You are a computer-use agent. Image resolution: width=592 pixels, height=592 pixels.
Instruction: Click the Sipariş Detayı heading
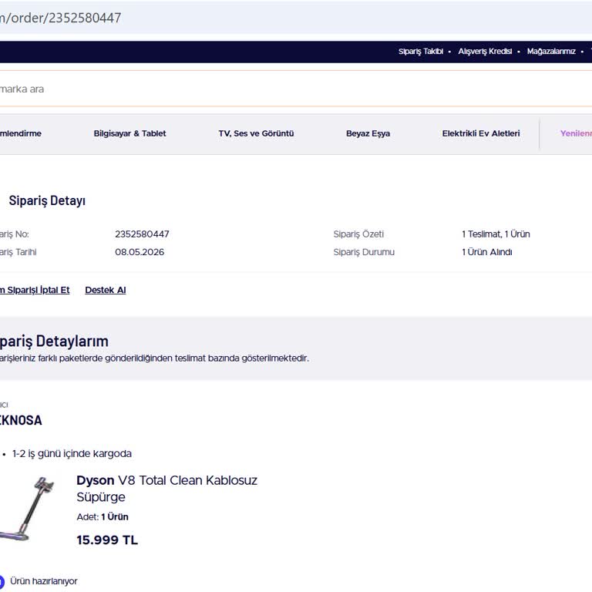[47, 200]
